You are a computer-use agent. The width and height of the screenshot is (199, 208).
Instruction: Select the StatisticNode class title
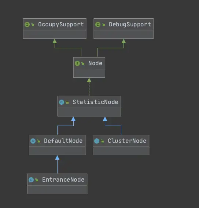[x=95, y=102]
